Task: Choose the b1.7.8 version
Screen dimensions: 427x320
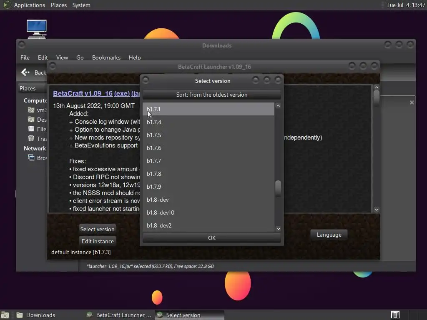Action: click(208, 174)
